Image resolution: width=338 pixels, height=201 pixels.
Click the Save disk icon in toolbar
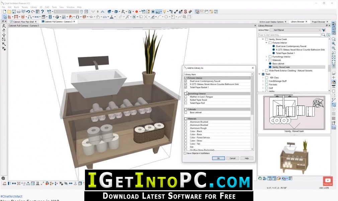click(14, 12)
